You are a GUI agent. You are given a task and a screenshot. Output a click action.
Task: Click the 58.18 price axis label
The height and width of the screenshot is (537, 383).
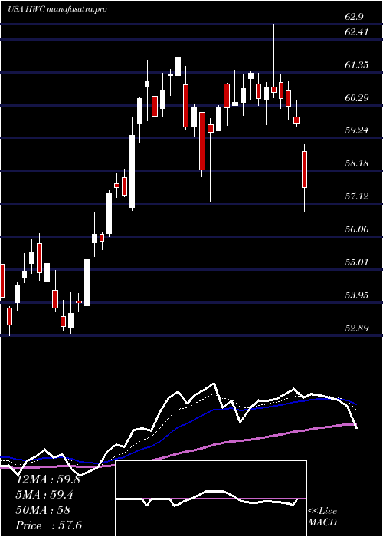click(357, 163)
